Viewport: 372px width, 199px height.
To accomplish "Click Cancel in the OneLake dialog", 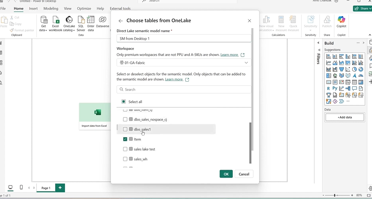I will pyautogui.click(x=244, y=174).
